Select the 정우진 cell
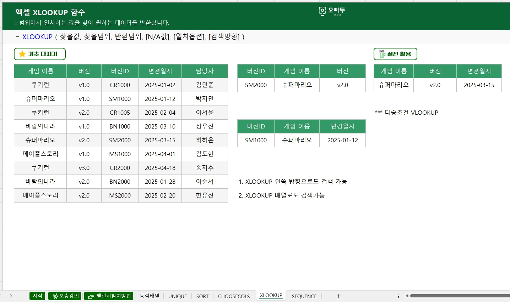 coord(205,126)
